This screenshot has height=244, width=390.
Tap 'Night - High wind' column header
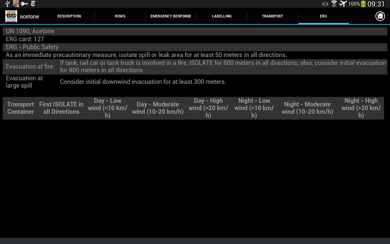(x=361, y=108)
